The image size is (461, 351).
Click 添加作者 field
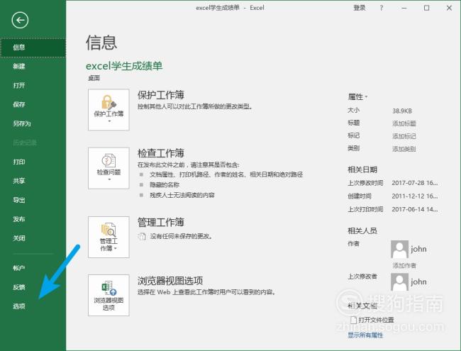click(404, 266)
